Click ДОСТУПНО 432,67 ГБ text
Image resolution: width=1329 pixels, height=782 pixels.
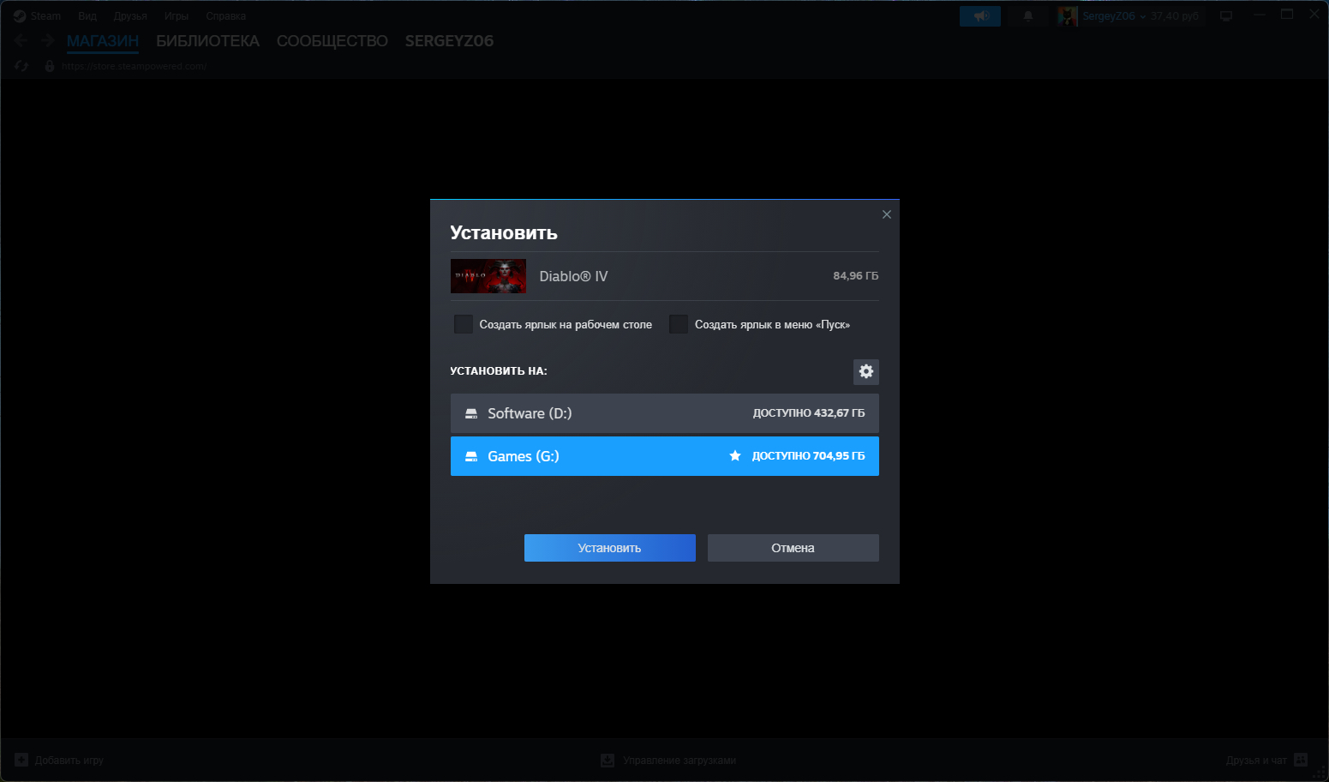coord(809,413)
